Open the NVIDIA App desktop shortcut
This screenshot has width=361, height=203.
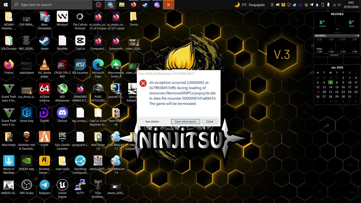[27, 163]
